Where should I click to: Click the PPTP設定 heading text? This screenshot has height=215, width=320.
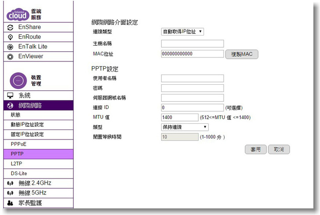pos(105,69)
